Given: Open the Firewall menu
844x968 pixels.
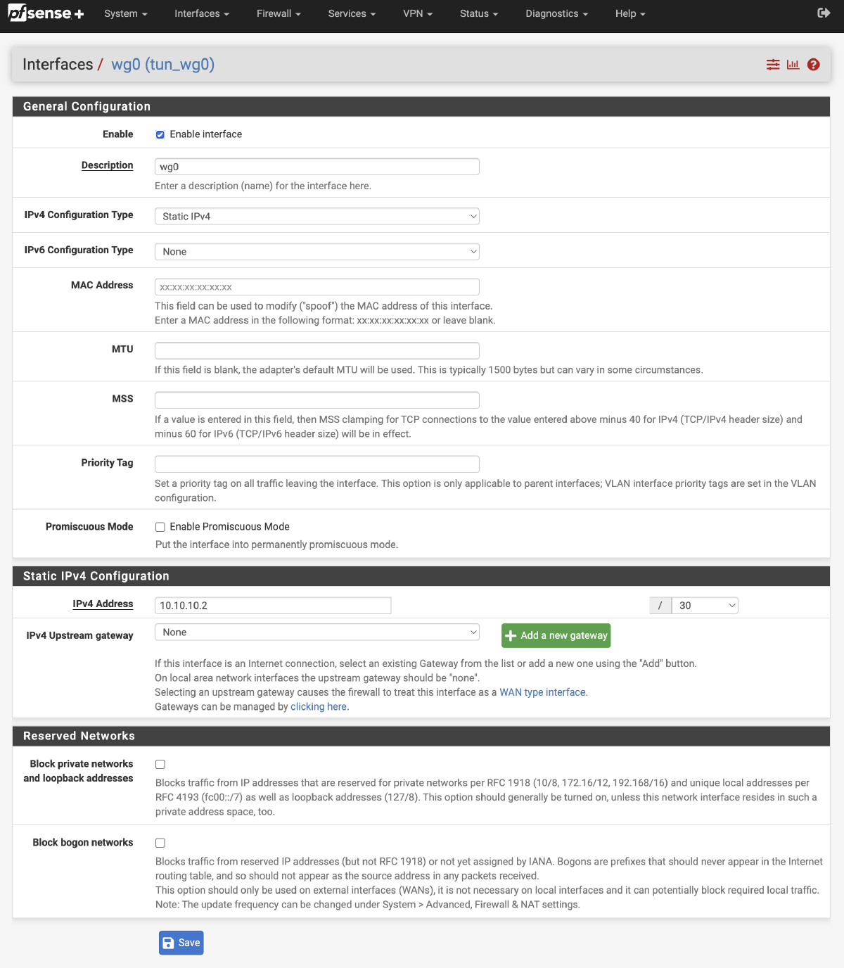Looking at the screenshot, I should (278, 13).
